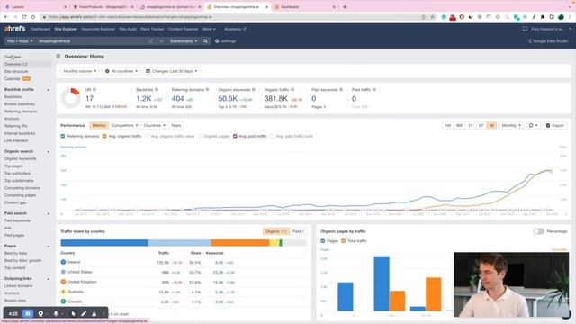Viewport: 576px width, 324px height.
Task: Click dark blue Ireland segment in traffic bar
Action: [x=104, y=242]
